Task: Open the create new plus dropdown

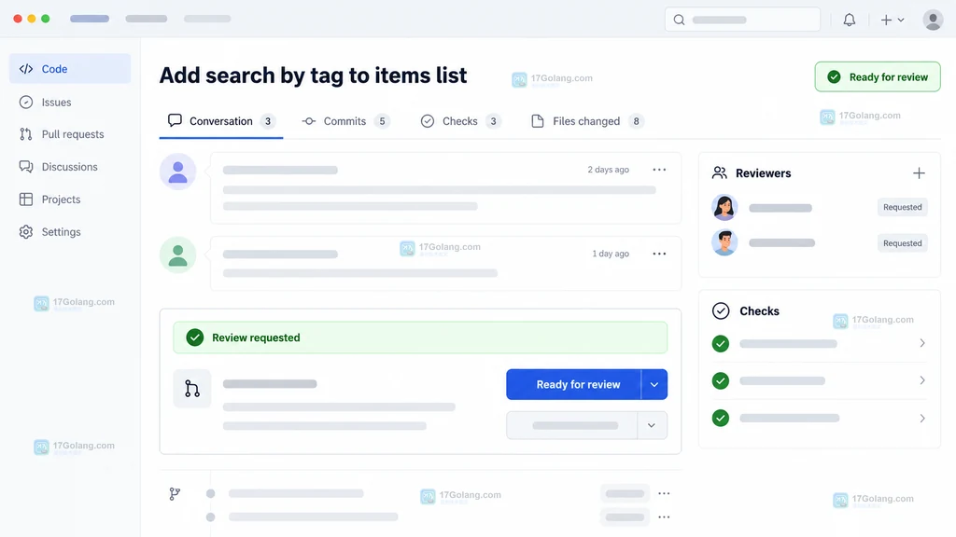Action: (x=892, y=21)
